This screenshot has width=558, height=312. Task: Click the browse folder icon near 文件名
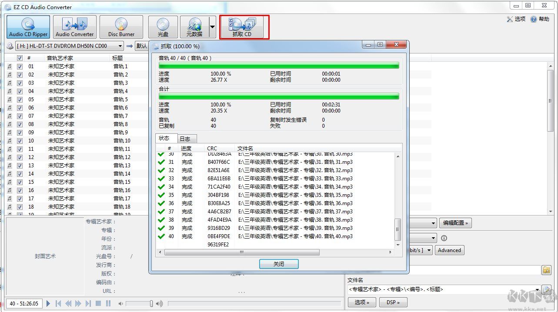[x=546, y=270]
